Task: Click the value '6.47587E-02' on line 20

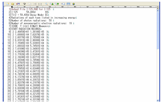Action: tap(22, 63)
